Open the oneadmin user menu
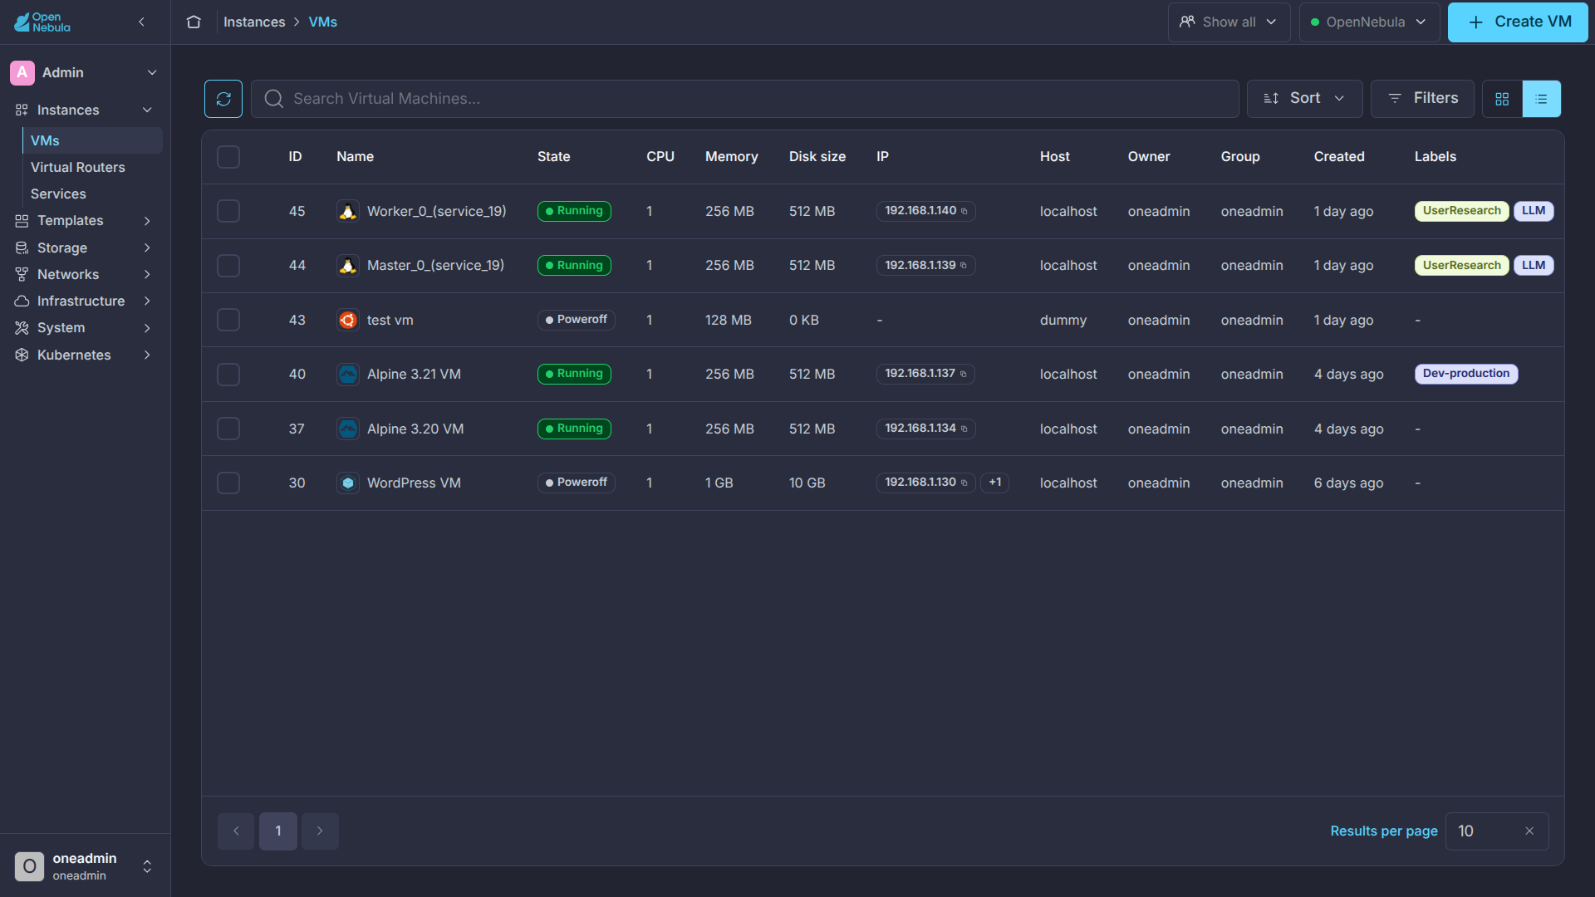 click(x=147, y=866)
